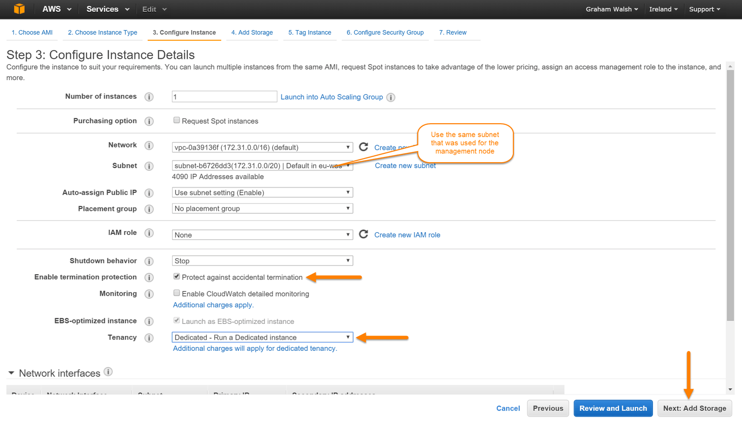Open the Auto-assign Public IP dropdown
Image resolution: width=742 pixels, height=424 pixels.
[262, 192]
